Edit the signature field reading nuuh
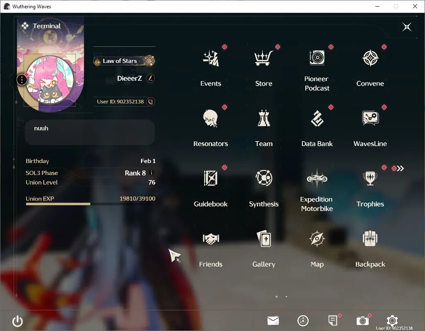425x331 pixels. (90, 133)
